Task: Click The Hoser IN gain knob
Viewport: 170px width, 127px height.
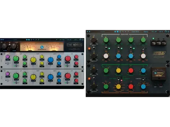Action: coord(4,46)
